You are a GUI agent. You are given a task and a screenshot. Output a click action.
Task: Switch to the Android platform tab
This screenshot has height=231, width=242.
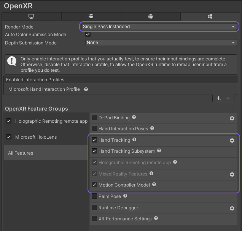tap(151, 16)
